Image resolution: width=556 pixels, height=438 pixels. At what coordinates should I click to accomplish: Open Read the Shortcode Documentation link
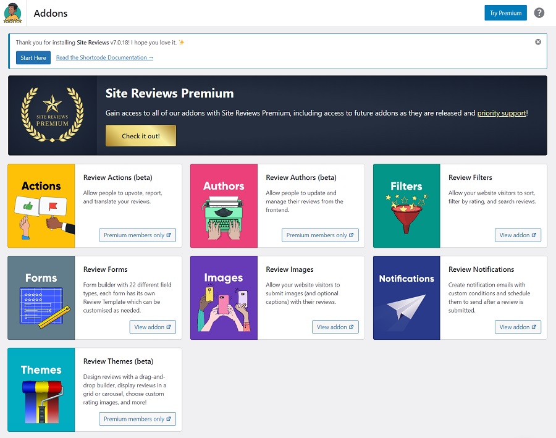tap(104, 57)
